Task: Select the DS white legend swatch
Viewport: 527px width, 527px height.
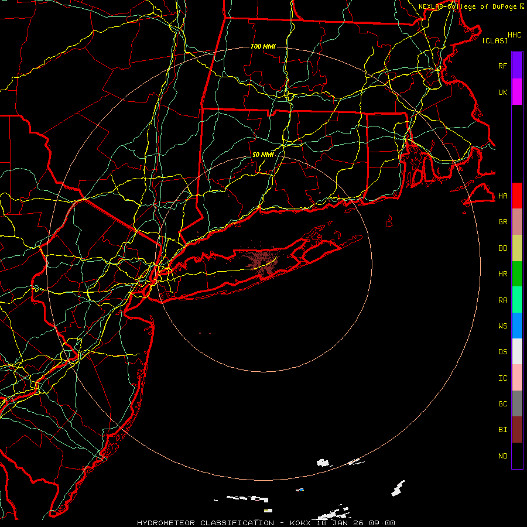Action: 517,351
